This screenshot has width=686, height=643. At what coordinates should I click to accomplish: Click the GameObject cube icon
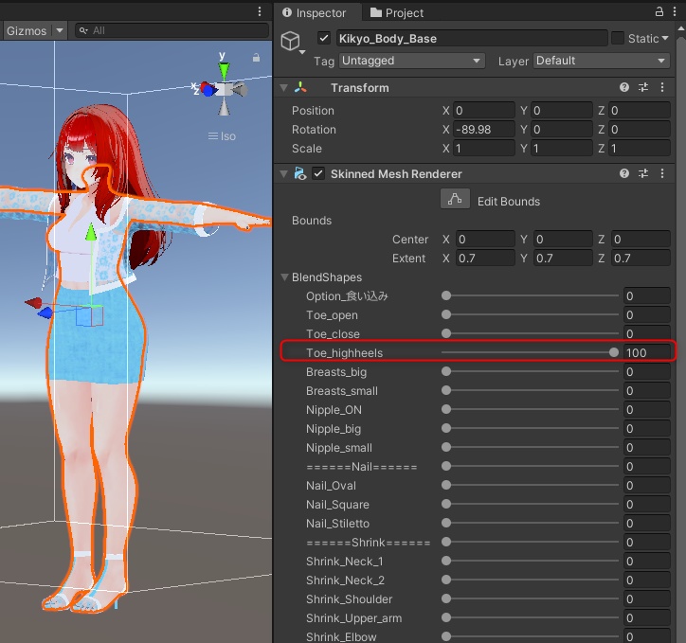pyautogui.click(x=291, y=42)
